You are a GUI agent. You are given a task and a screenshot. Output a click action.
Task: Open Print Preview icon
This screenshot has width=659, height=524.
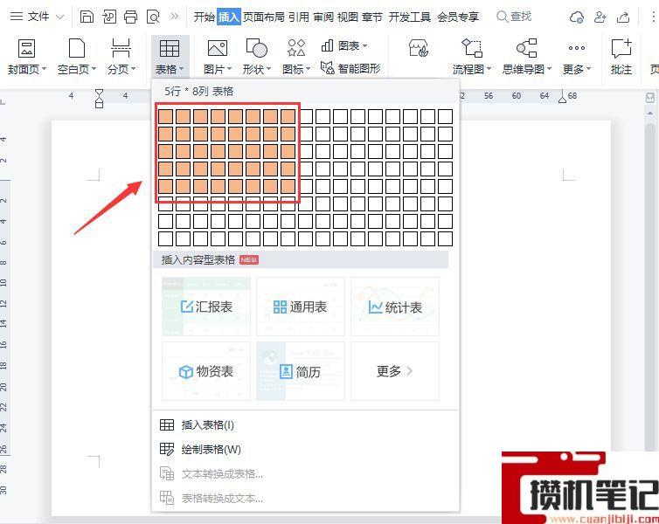pos(153,17)
